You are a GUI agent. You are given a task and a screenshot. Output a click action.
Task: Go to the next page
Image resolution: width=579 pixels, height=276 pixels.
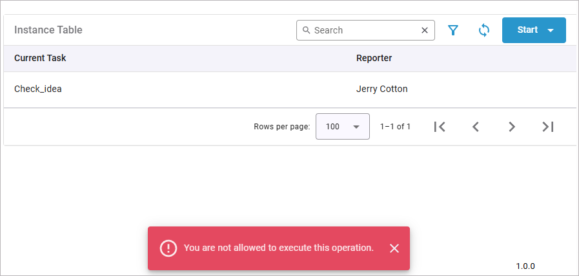click(512, 127)
